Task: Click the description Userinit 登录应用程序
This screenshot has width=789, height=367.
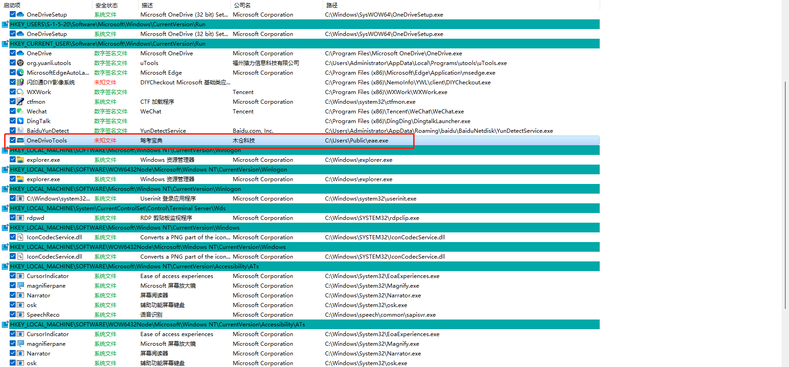Action: (168, 199)
